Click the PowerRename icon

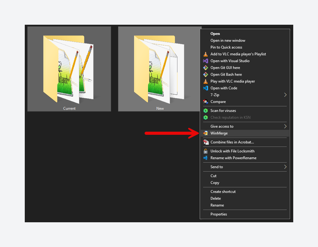(205, 158)
